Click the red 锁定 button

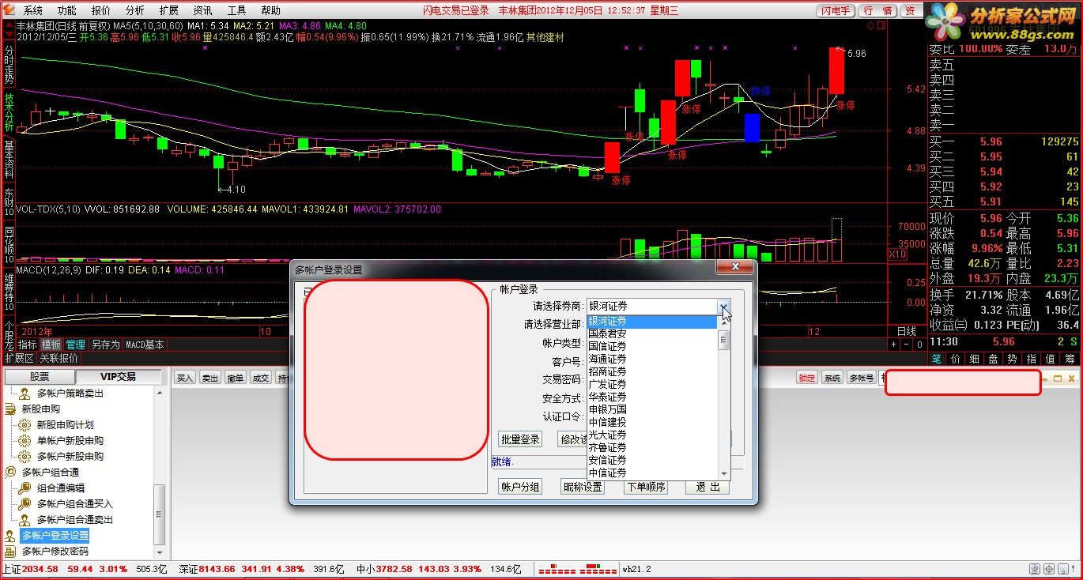click(x=806, y=379)
